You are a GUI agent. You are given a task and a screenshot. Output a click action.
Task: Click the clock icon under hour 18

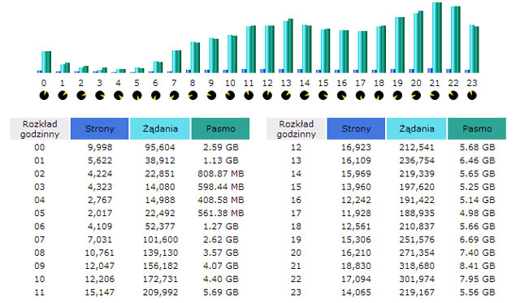(379, 96)
